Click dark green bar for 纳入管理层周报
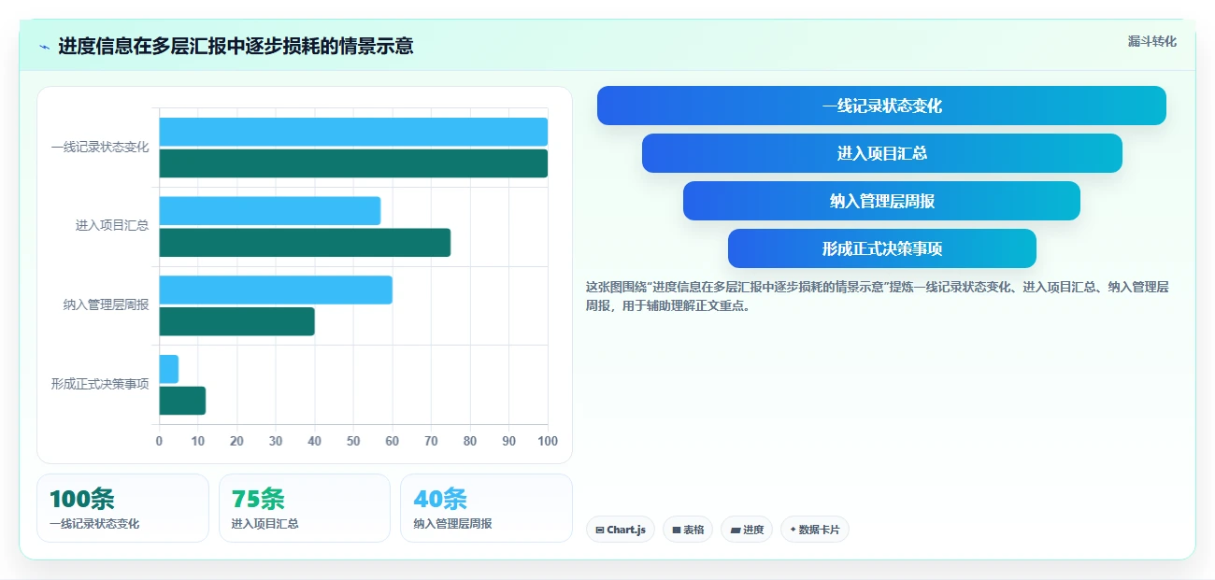This screenshot has height=580, width=1215. tap(236, 321)
